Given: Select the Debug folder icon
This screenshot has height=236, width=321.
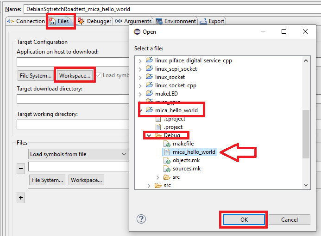Looking at the screenshot, I should pyautogui.click(x=158, y=135).
